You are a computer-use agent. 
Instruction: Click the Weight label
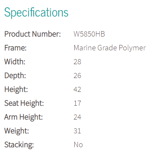17,131
